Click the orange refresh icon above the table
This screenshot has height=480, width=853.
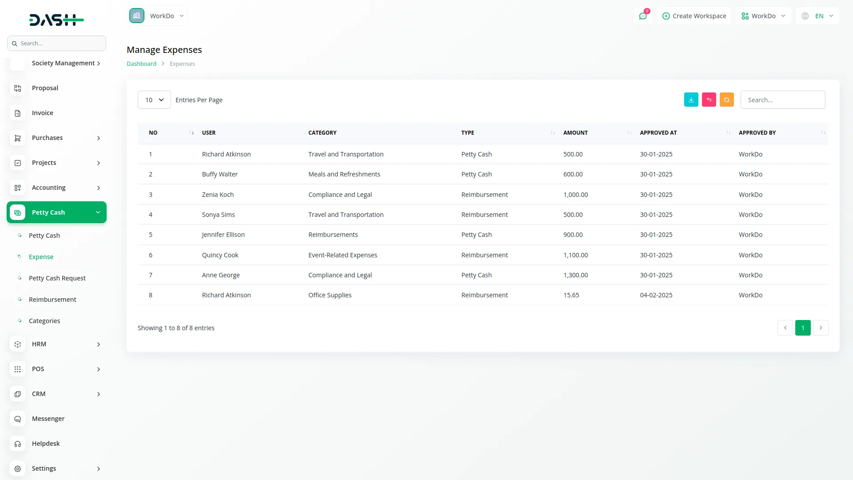point(726,100)
